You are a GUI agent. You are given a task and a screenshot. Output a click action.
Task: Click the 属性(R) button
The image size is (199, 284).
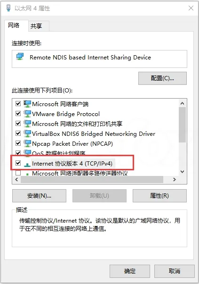tap(159, 196)
